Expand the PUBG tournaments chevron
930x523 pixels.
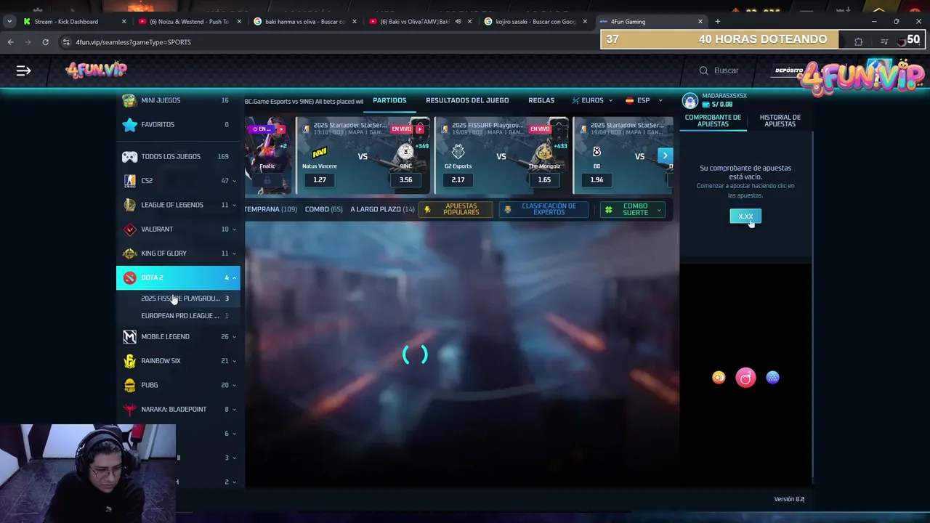234,385
